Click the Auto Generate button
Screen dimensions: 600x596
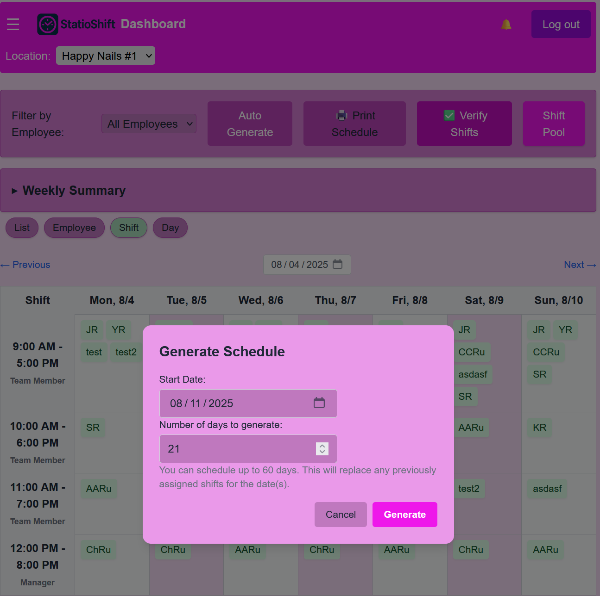pyautogui.click(x=250, y=124)
